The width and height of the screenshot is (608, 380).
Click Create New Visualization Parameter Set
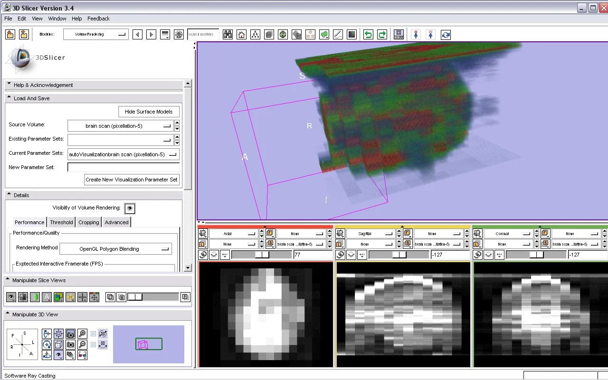tap(132, 180)
